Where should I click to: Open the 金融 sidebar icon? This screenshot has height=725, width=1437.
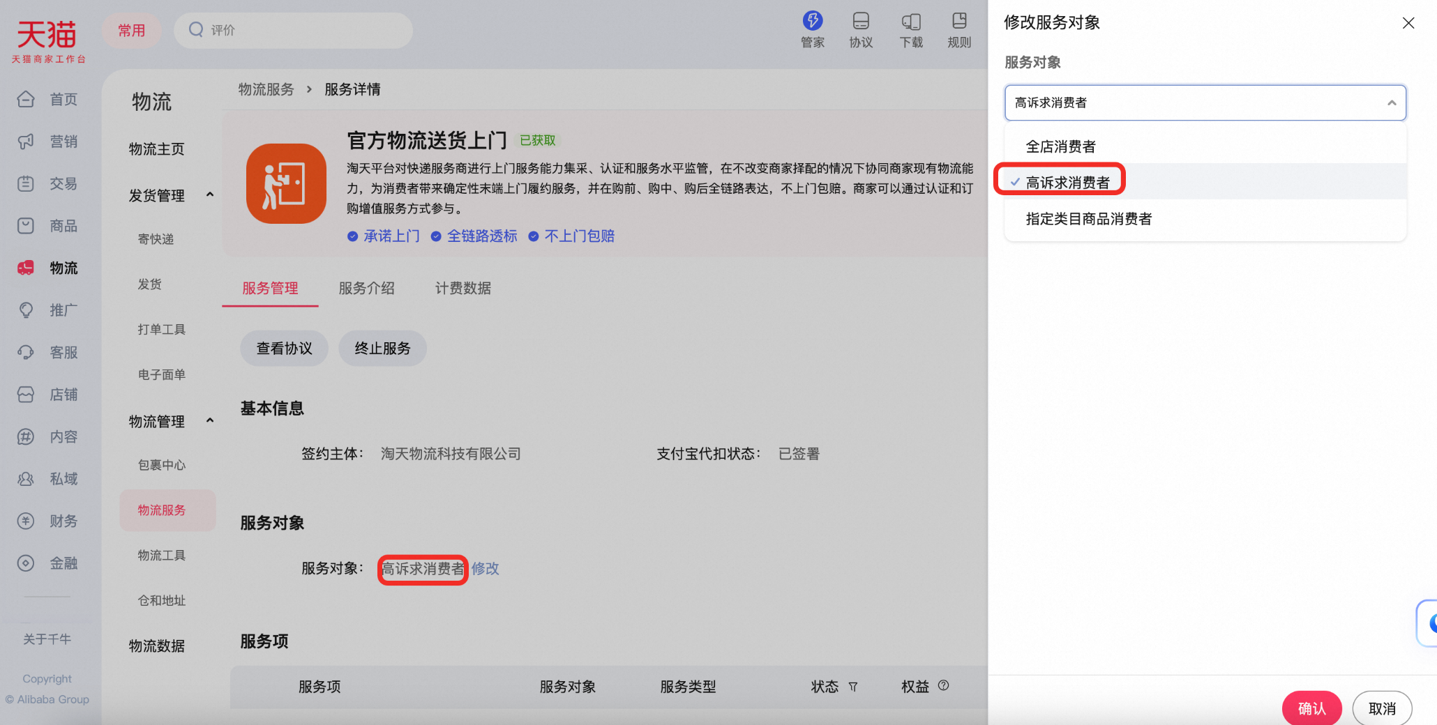[26, 563]
